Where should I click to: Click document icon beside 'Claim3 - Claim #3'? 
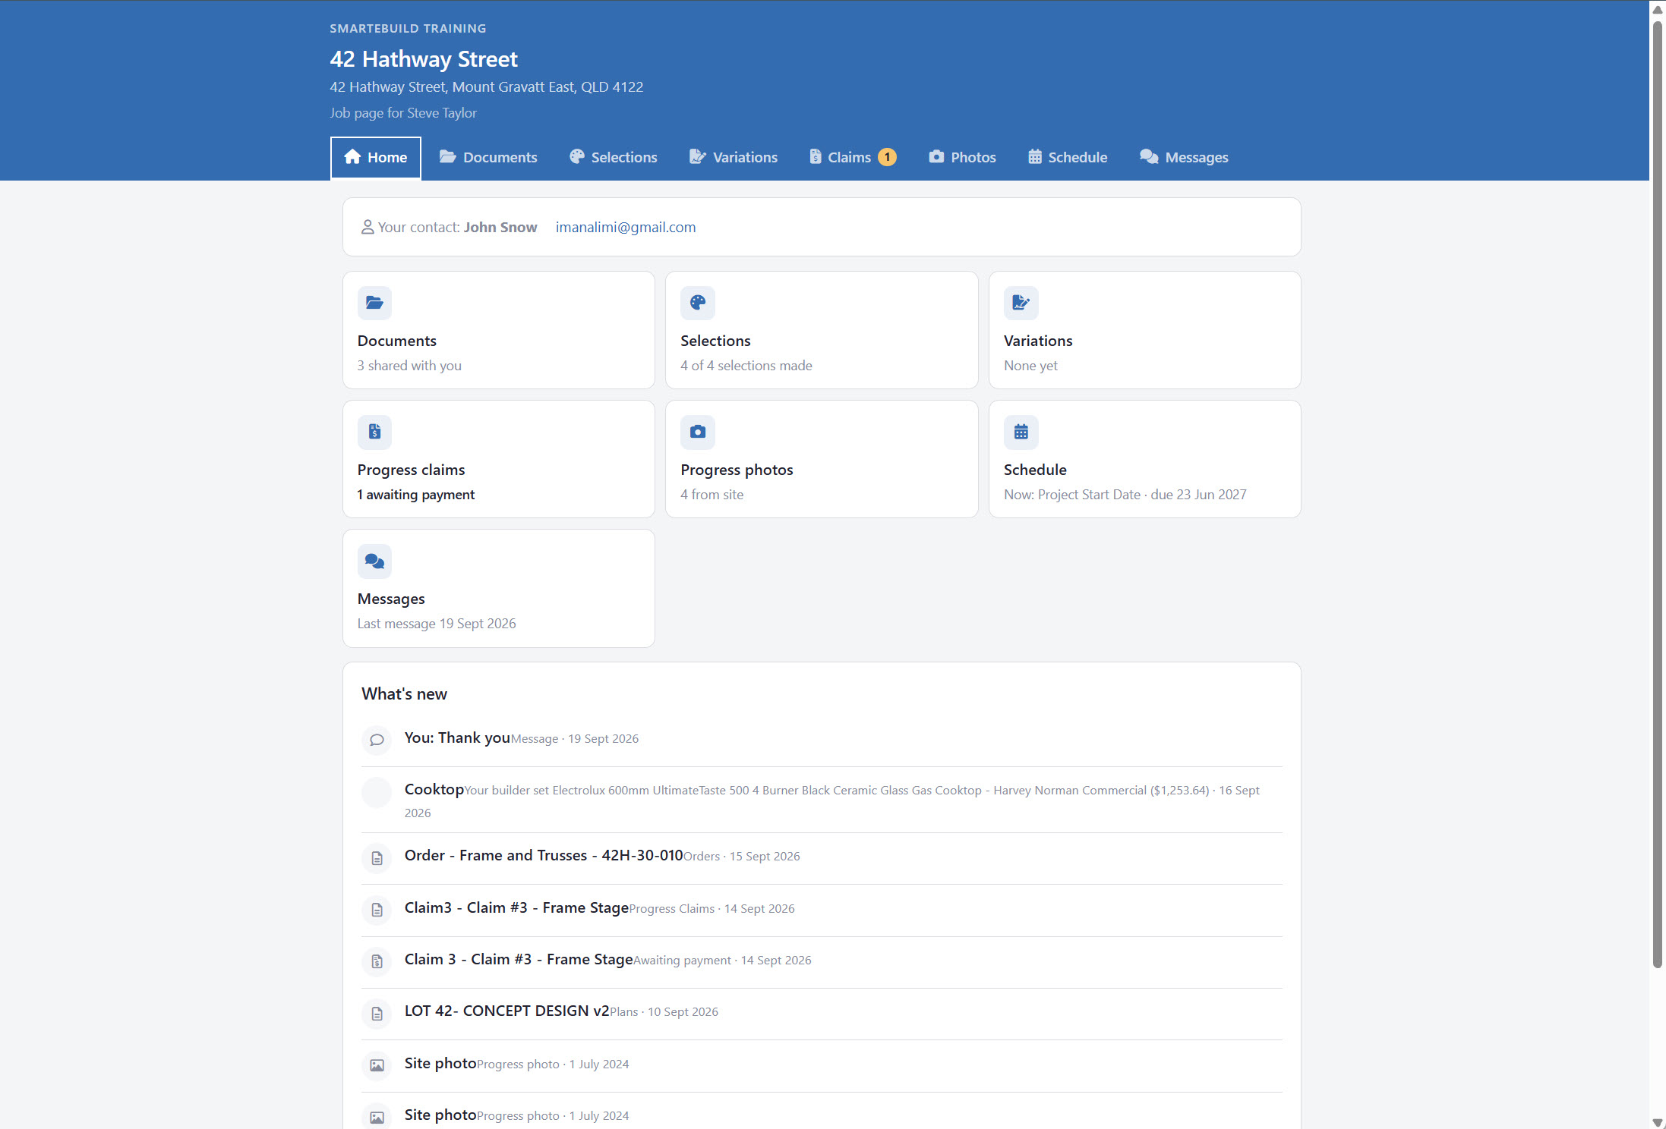[377, 910]
